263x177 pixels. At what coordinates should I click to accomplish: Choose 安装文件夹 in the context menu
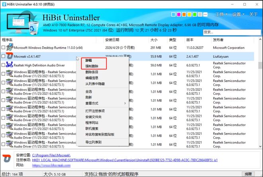(x=93, y=117)
